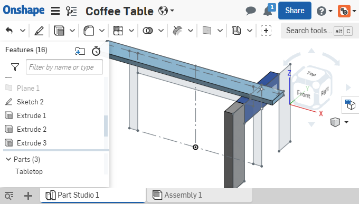This screenshot has height=204, width=359.
Task: Insert a new tab with plus button
Action: coord(28,196)
